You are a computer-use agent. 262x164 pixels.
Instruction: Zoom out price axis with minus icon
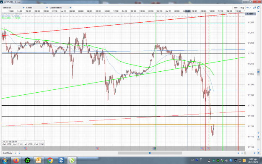tap(258, 149)
